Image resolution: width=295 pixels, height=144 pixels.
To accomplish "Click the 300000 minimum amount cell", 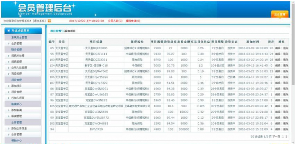I will pos(184,129).
